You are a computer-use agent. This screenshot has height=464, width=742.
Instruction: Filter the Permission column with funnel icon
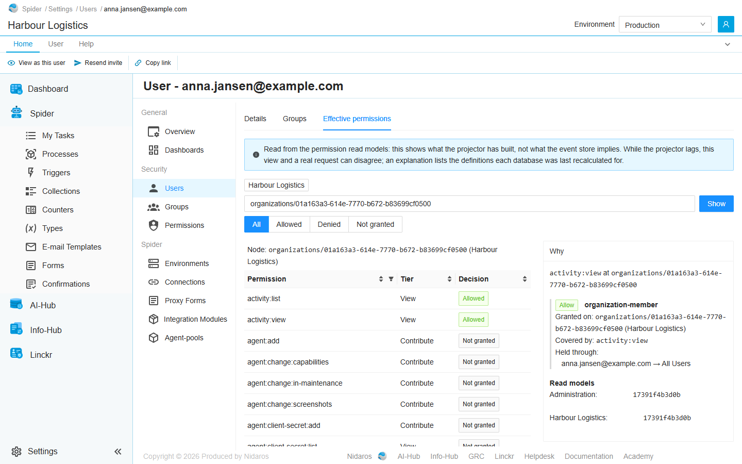pyautogui.click(x=391, y=279)
